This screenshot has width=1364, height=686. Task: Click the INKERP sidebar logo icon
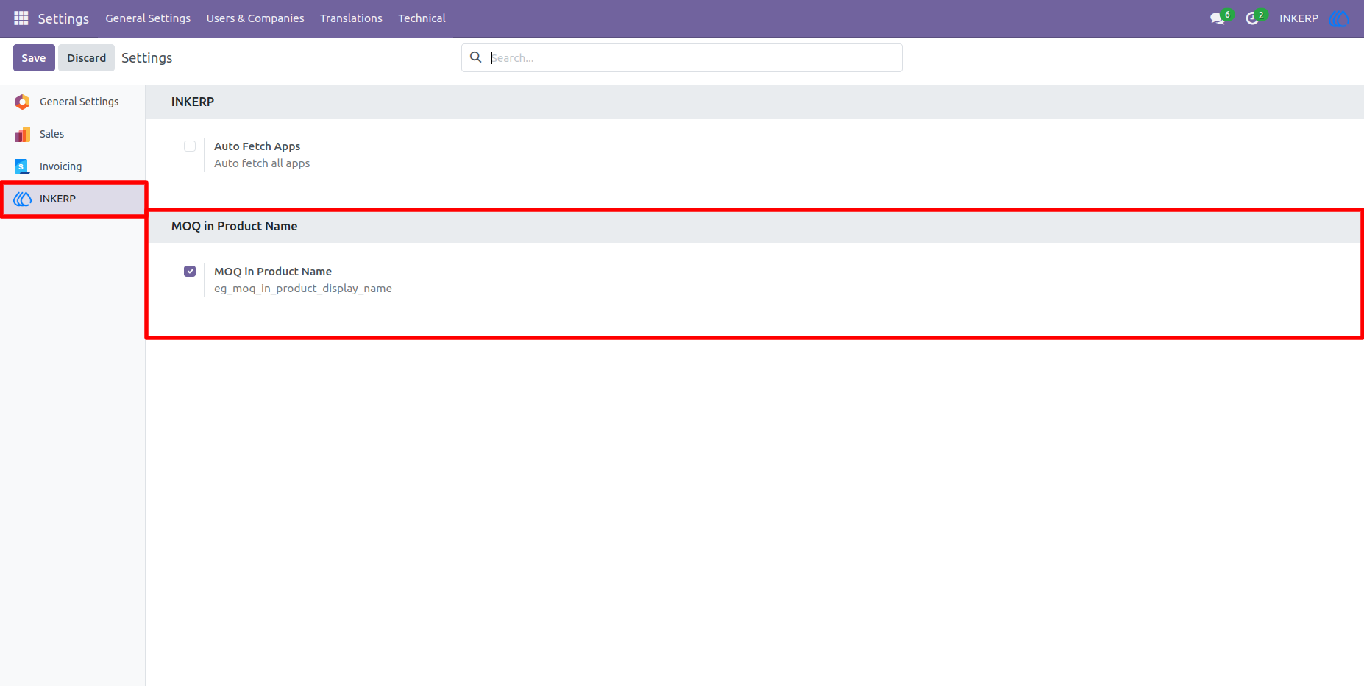[23, 199]
